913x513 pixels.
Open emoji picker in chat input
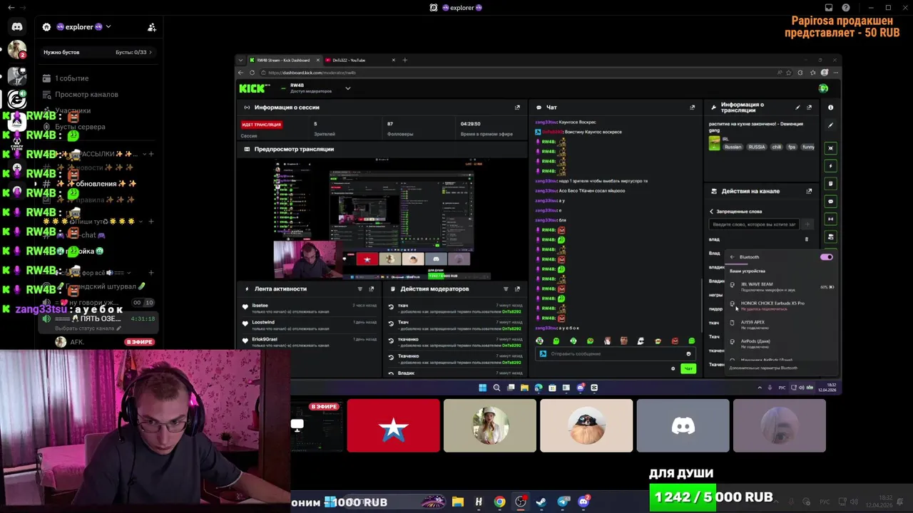(x=688, y=354)
